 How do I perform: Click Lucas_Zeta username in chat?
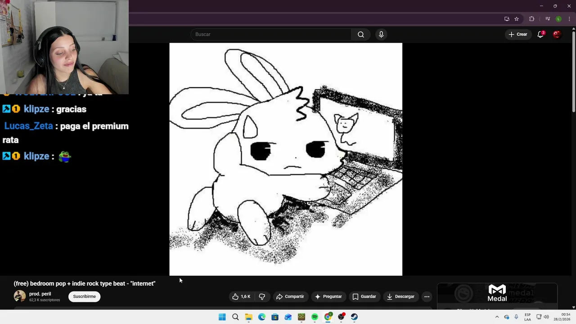tap(28, 126)
